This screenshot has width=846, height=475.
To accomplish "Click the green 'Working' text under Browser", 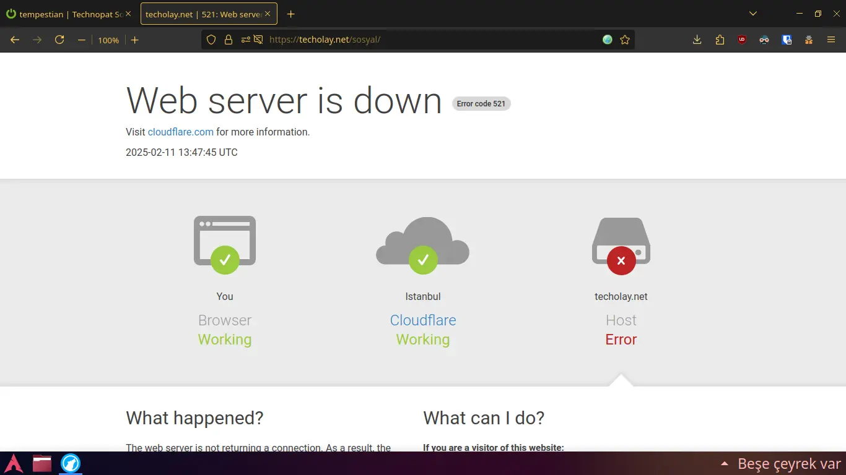I will [x=225, y=340].
